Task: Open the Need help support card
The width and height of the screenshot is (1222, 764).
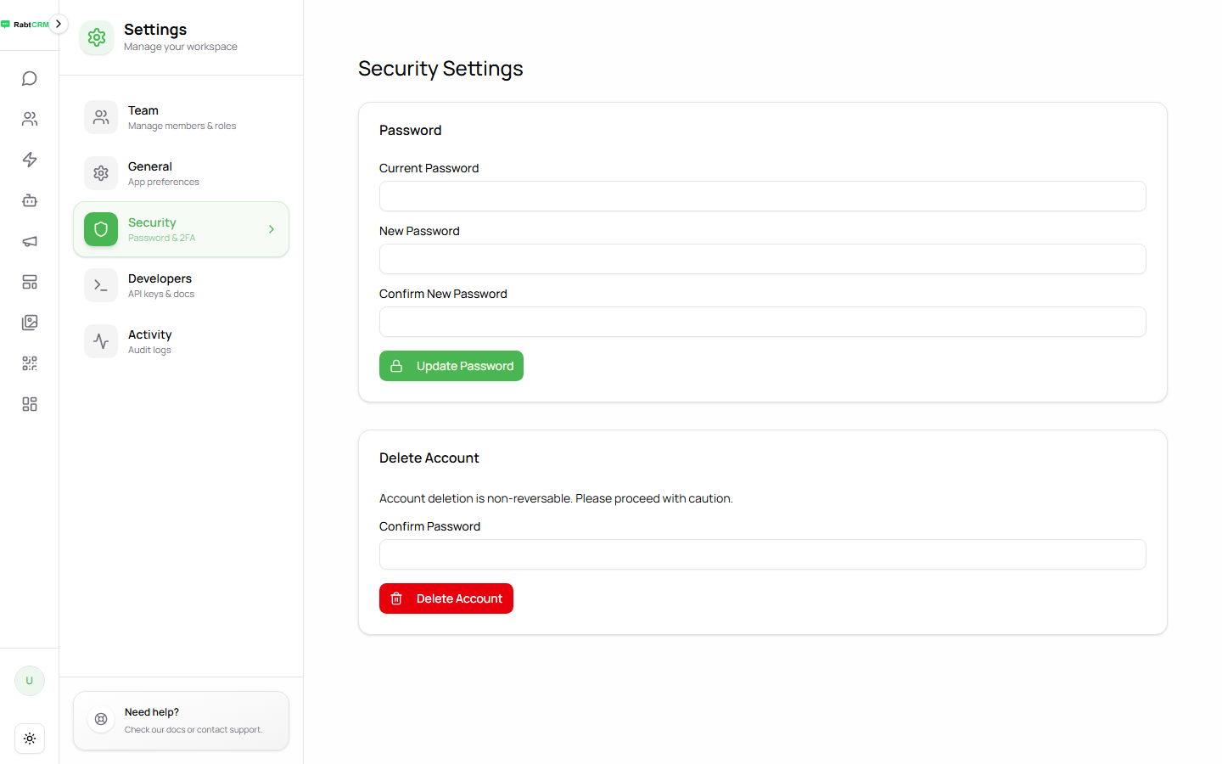Action: [181, 721]
